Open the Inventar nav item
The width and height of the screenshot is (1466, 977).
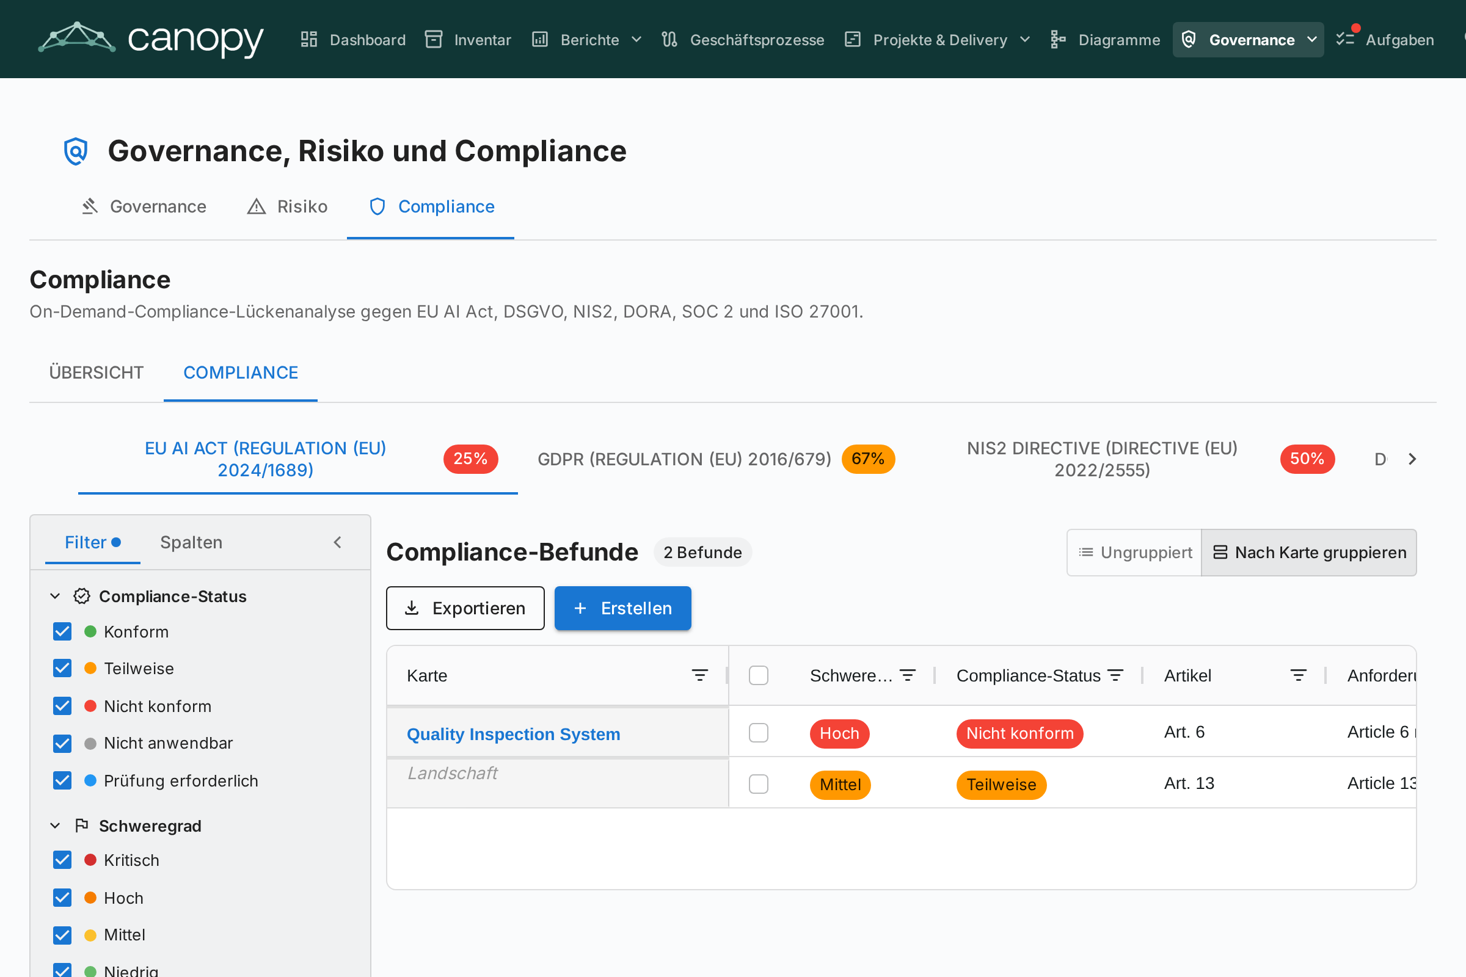tap(467, 40)
